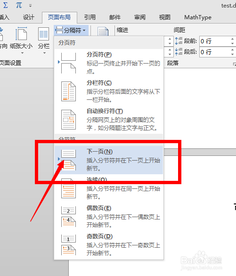Image resolution: width=236 pixels, height=276 pixels.
Task: Choose 下一页(N) section break
Action: 109,160
